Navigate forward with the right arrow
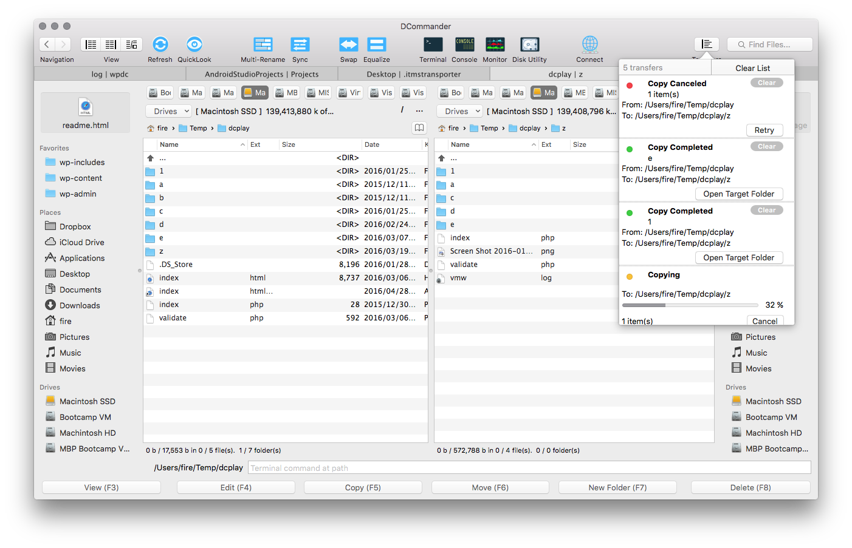This screenshot has width=852, height=548. [x=63, y=44]
